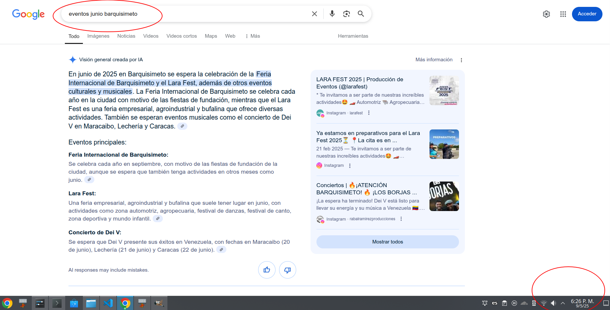Click PREPARATIVOS thumbnail image

click(444, 144)
